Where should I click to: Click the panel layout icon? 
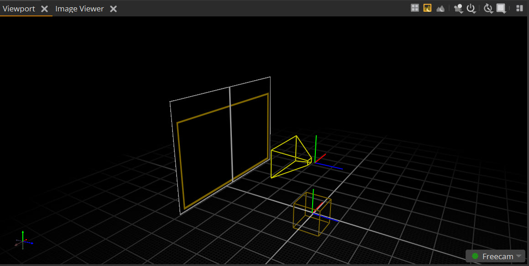coord(519,8)
